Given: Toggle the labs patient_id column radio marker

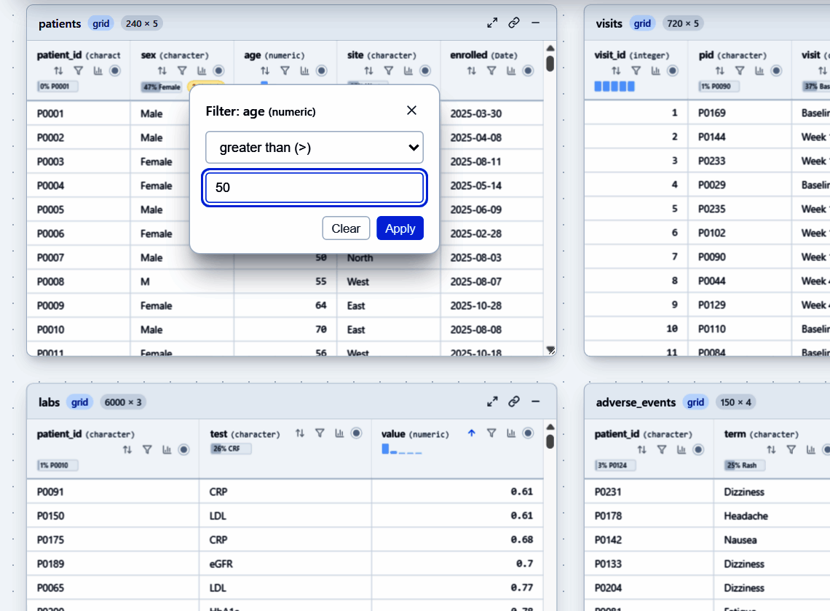Looking at the screenshot, I should pos(183,450).
